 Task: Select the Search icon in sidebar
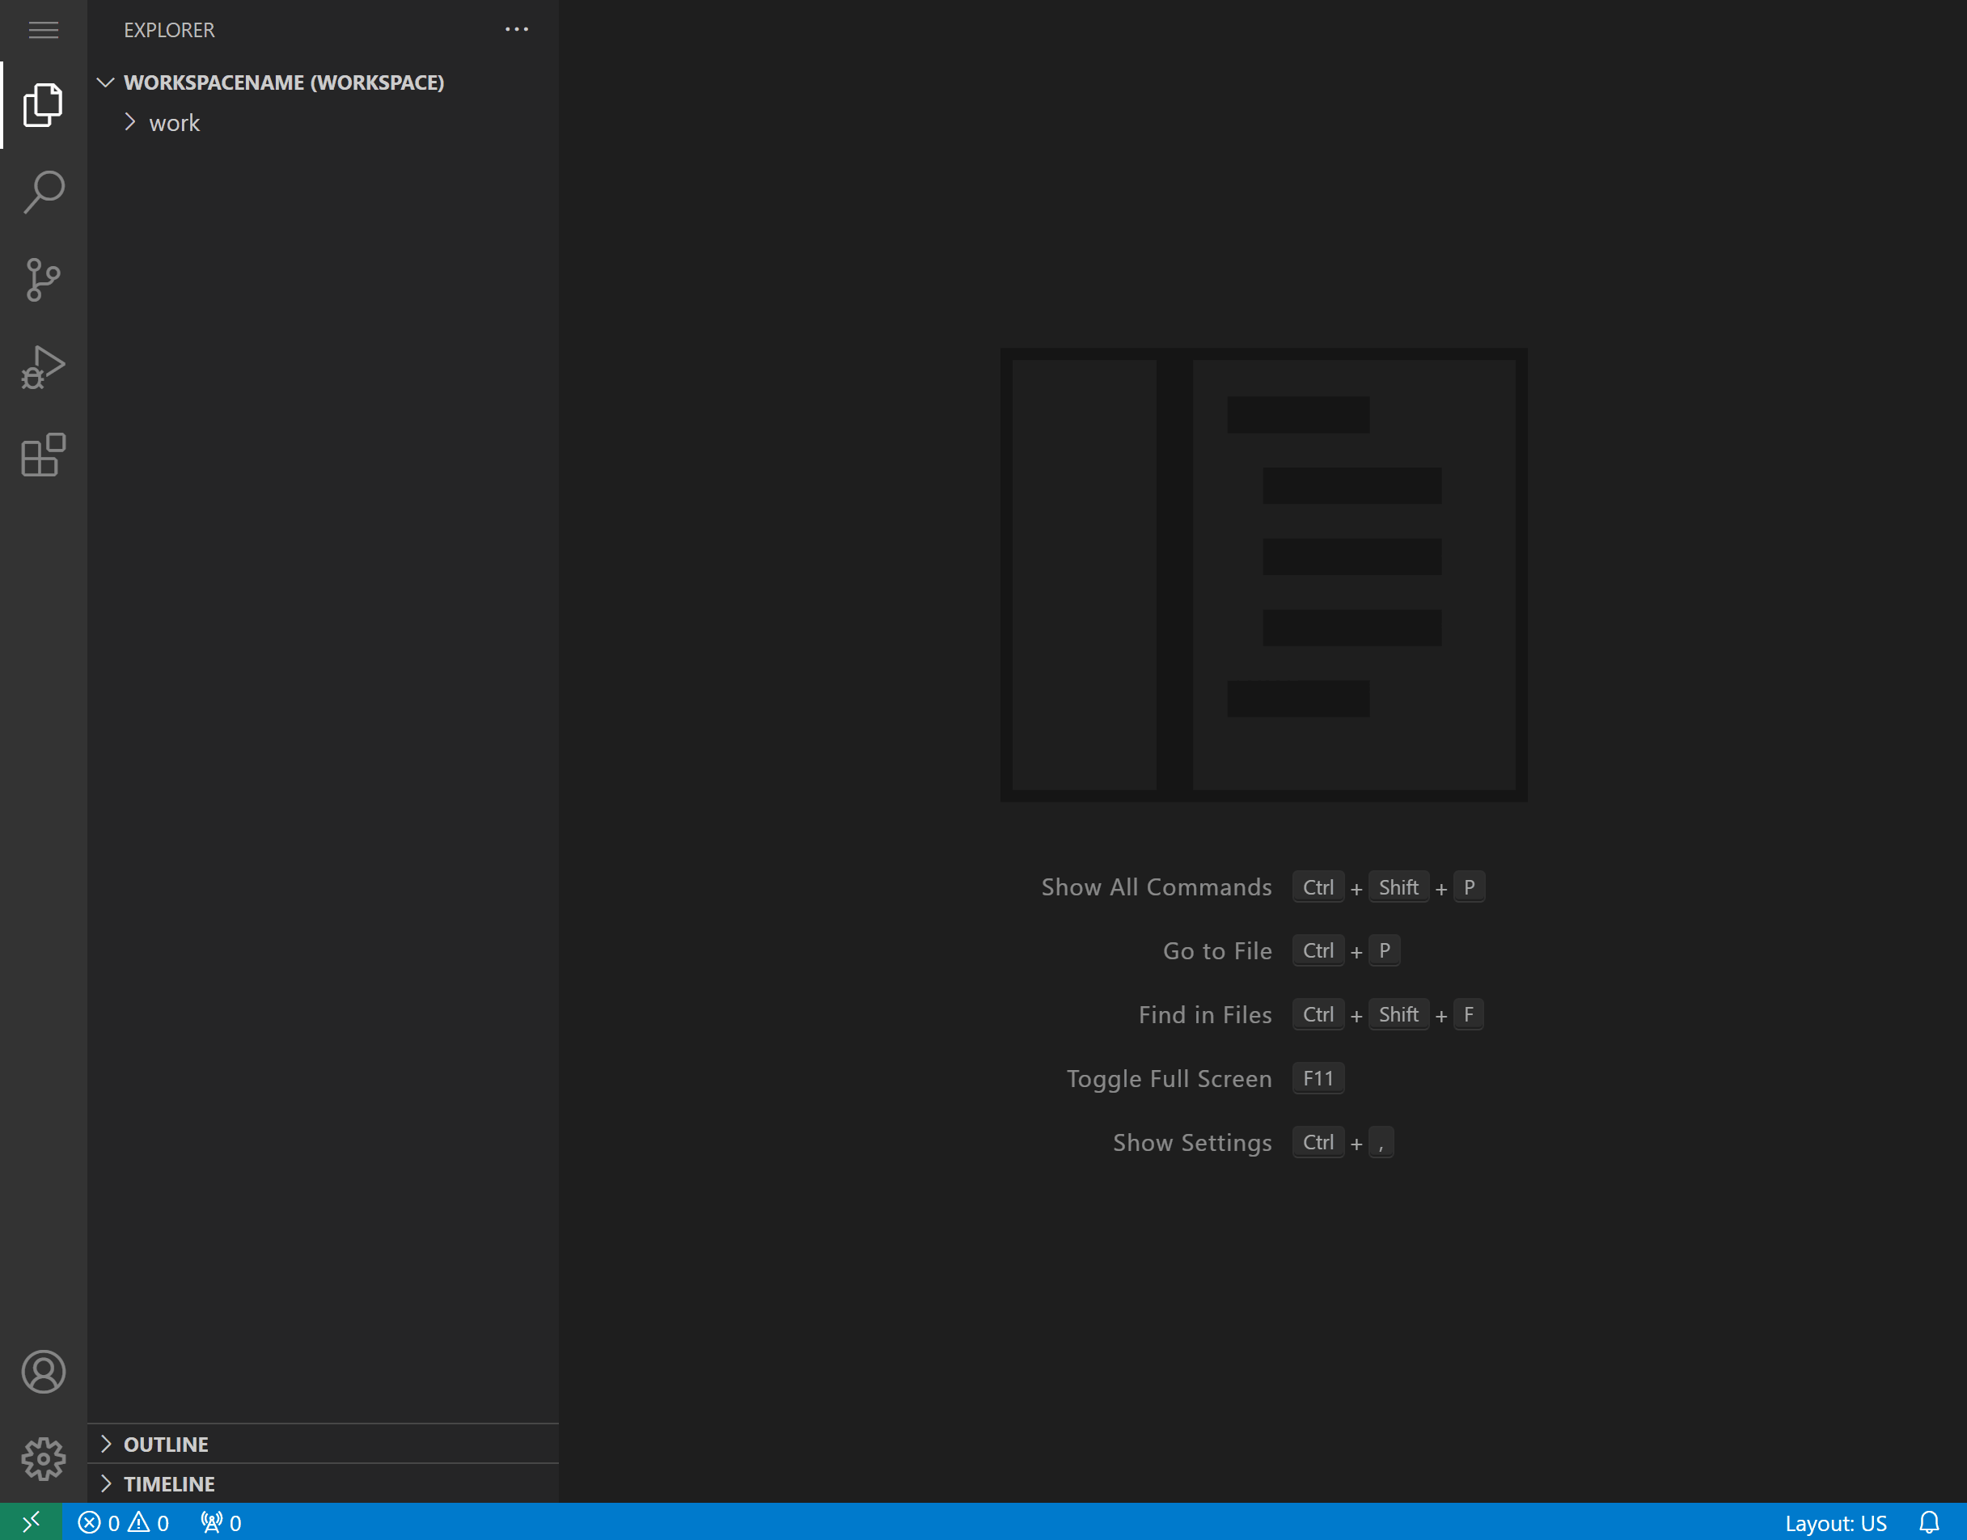43,192
